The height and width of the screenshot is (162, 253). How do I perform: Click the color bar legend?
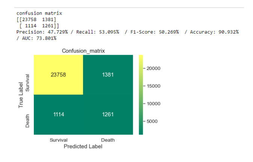[141, 95]
